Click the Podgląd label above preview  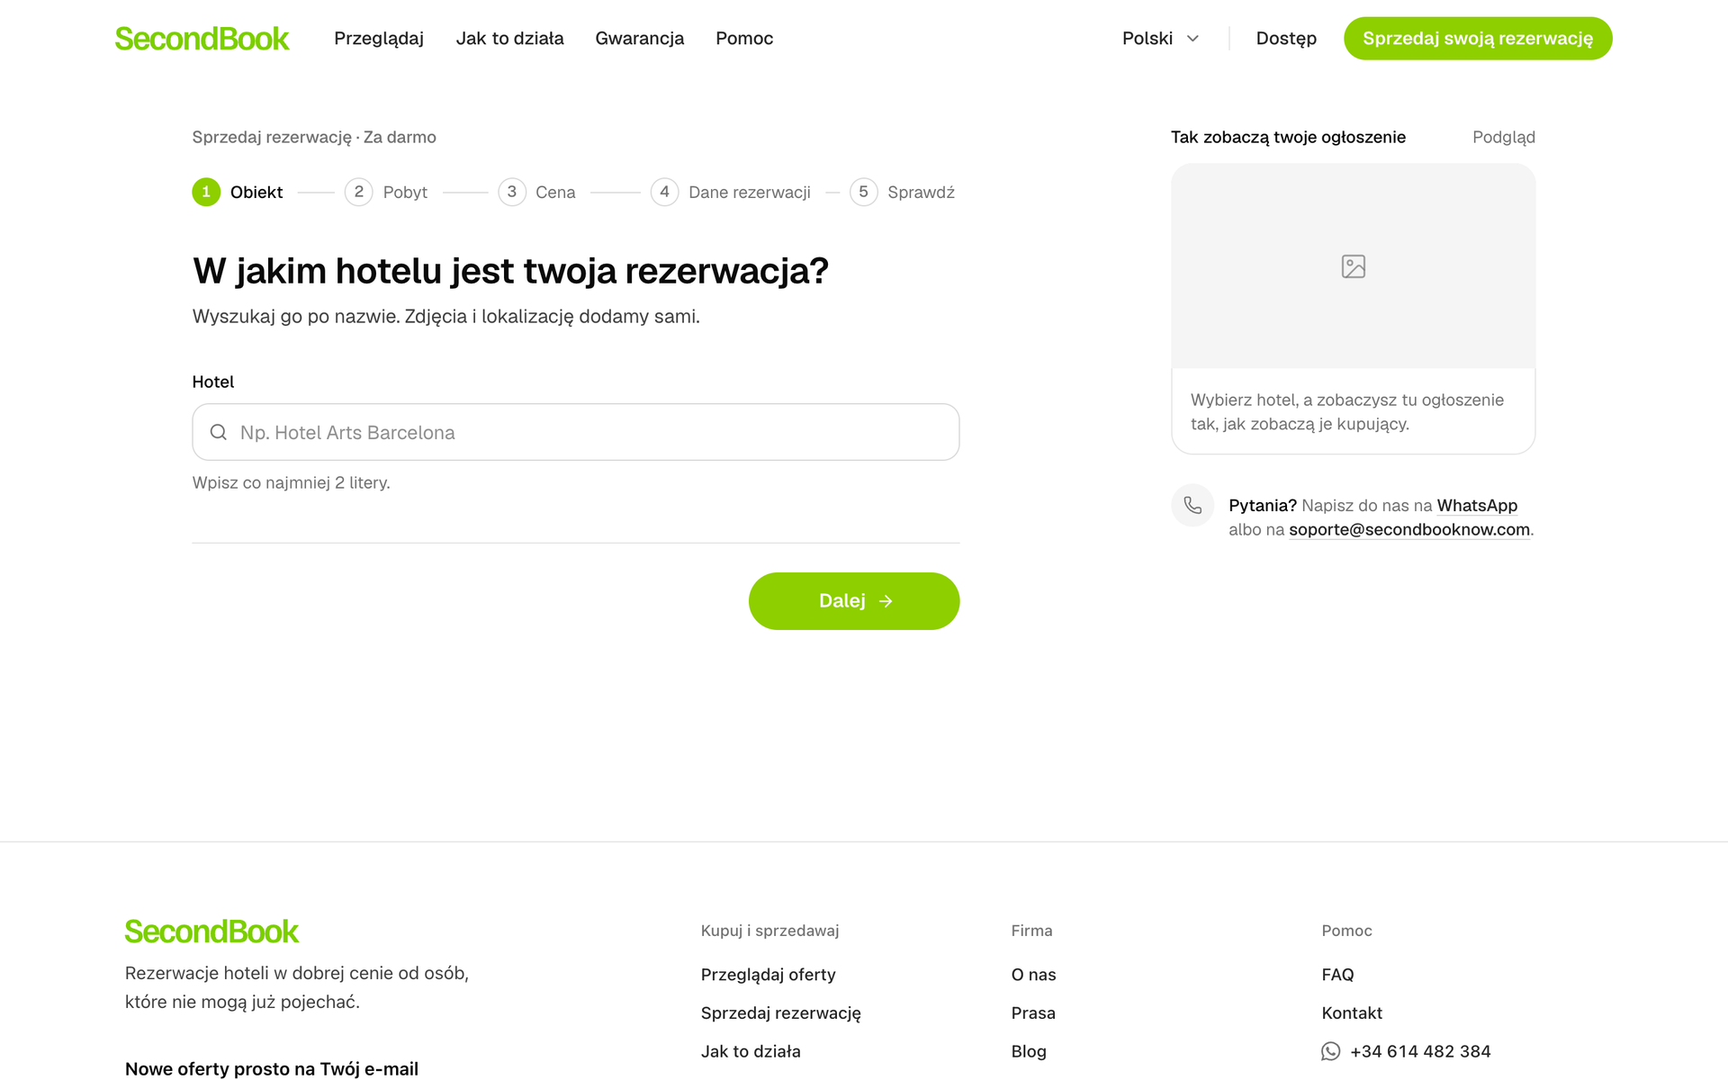1504,137
